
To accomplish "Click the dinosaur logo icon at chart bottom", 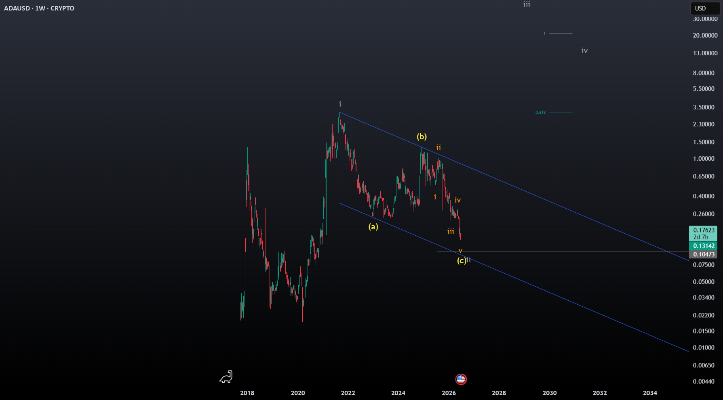I will click(x=226, y=377).
